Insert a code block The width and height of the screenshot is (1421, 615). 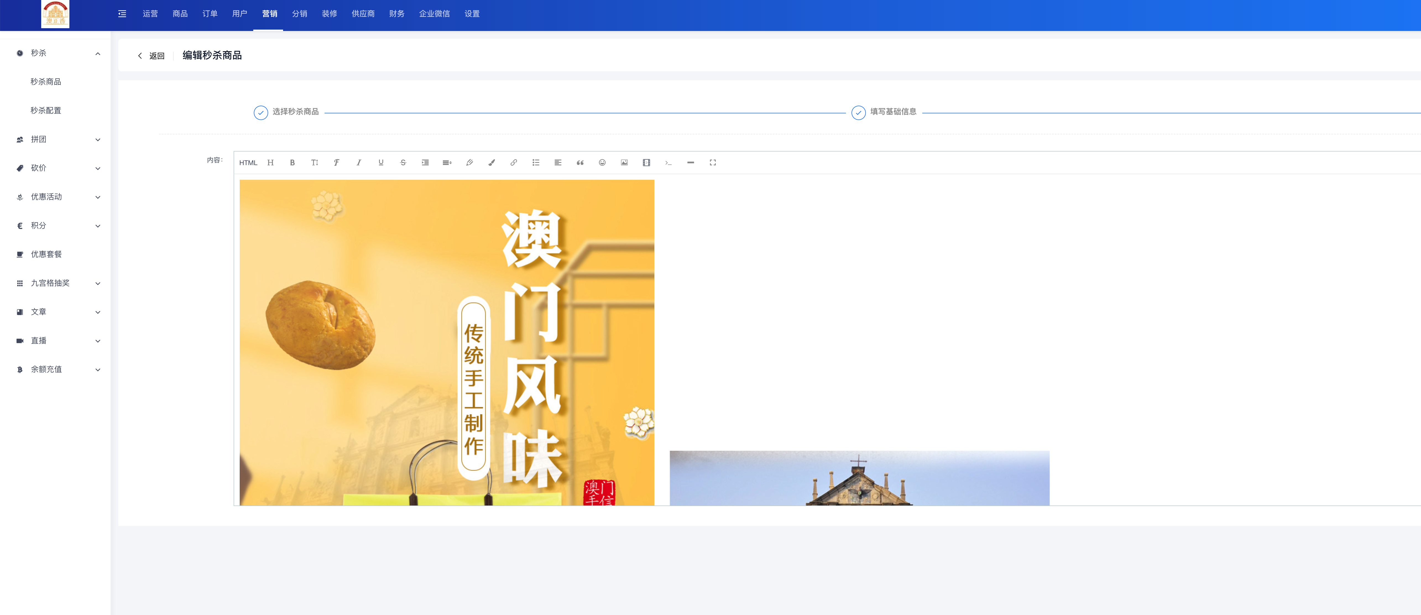[668, 163]
